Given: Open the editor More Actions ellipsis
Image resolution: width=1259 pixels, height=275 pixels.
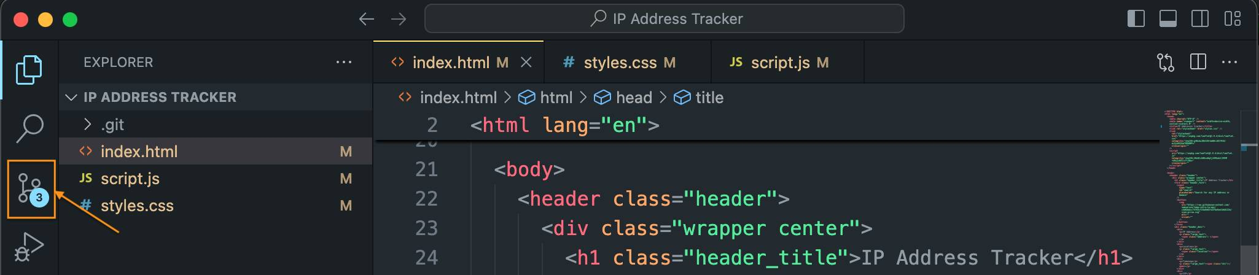Looking at the screenshot, I should click(x=1230, y=62).
